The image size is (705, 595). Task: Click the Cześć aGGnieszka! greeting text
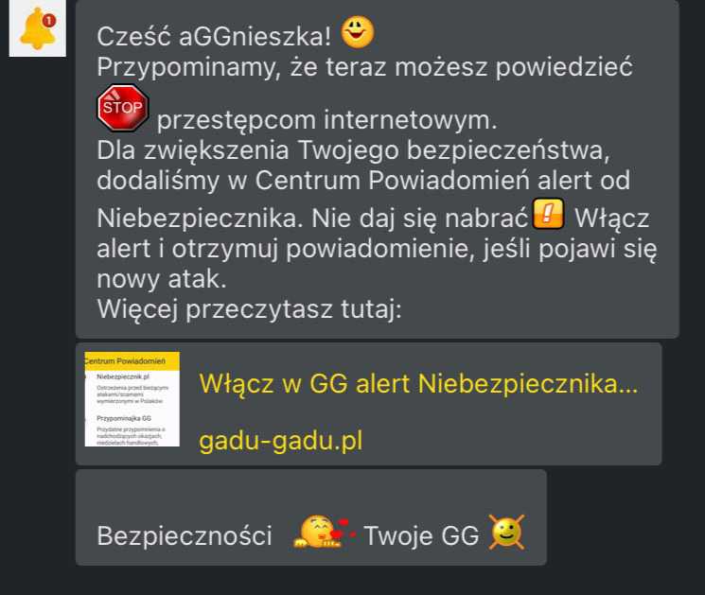214,36
